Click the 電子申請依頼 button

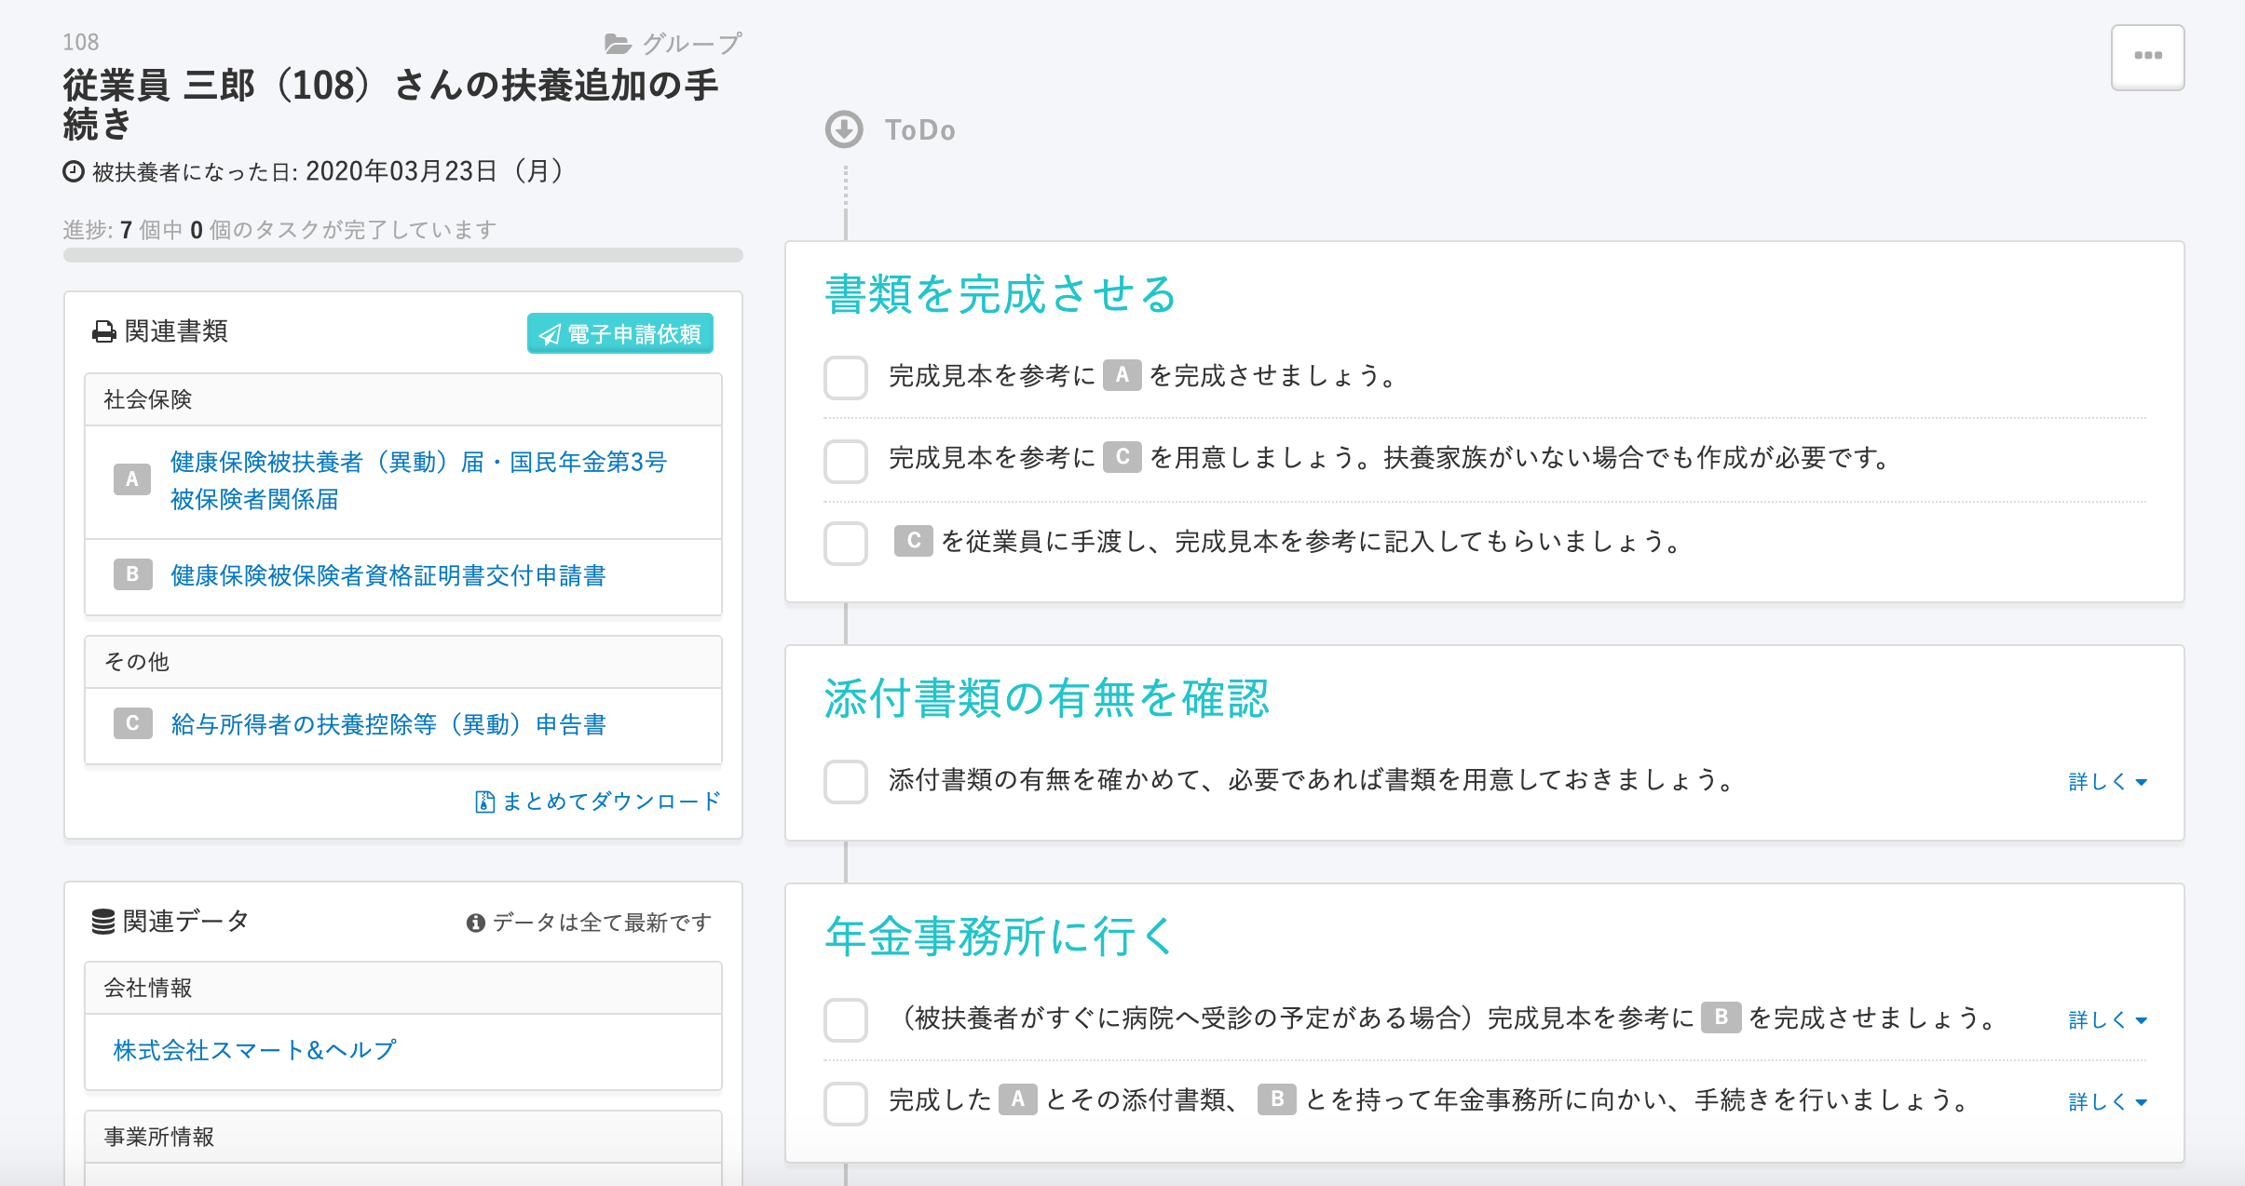pos(620,333)
